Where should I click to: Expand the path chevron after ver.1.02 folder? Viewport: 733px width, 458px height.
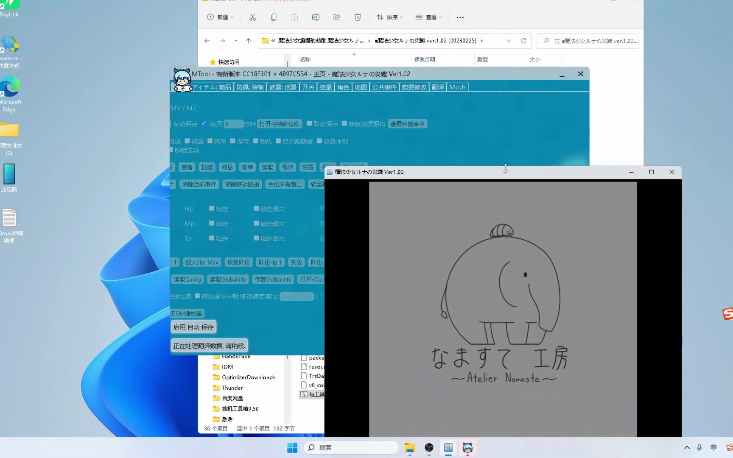[x=481, y=41]
